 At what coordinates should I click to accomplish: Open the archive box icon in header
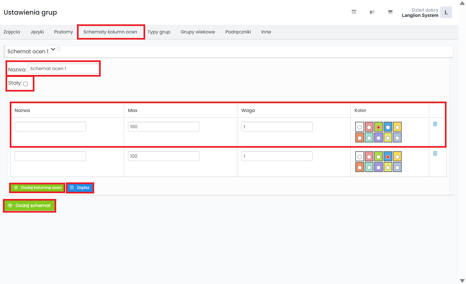tap(354, 12)
